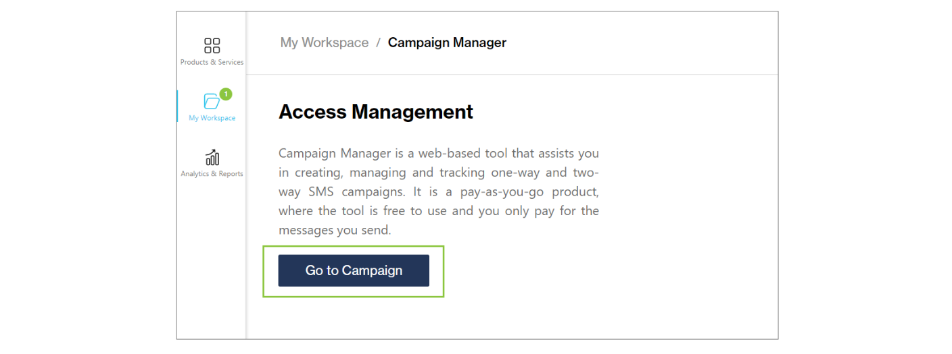This screenshot has width=952, height=354.
Task: Click the Access Management heading
Action: point(375,112)
